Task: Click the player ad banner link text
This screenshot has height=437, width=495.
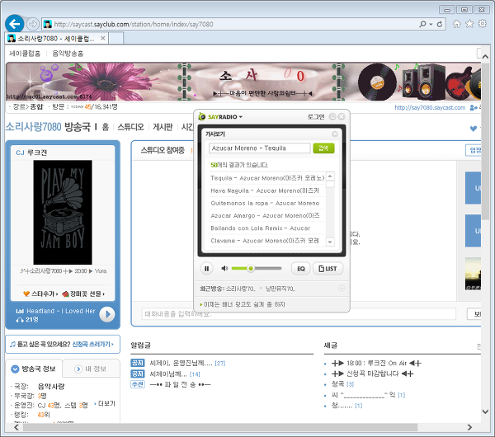Action: (244, 304)
